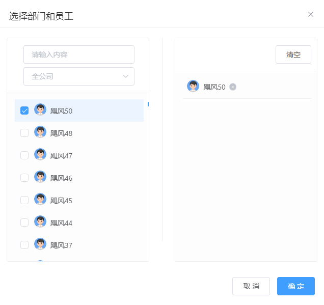
Task: Click the avatar icon of 飓风46
Action: [40, 177]
